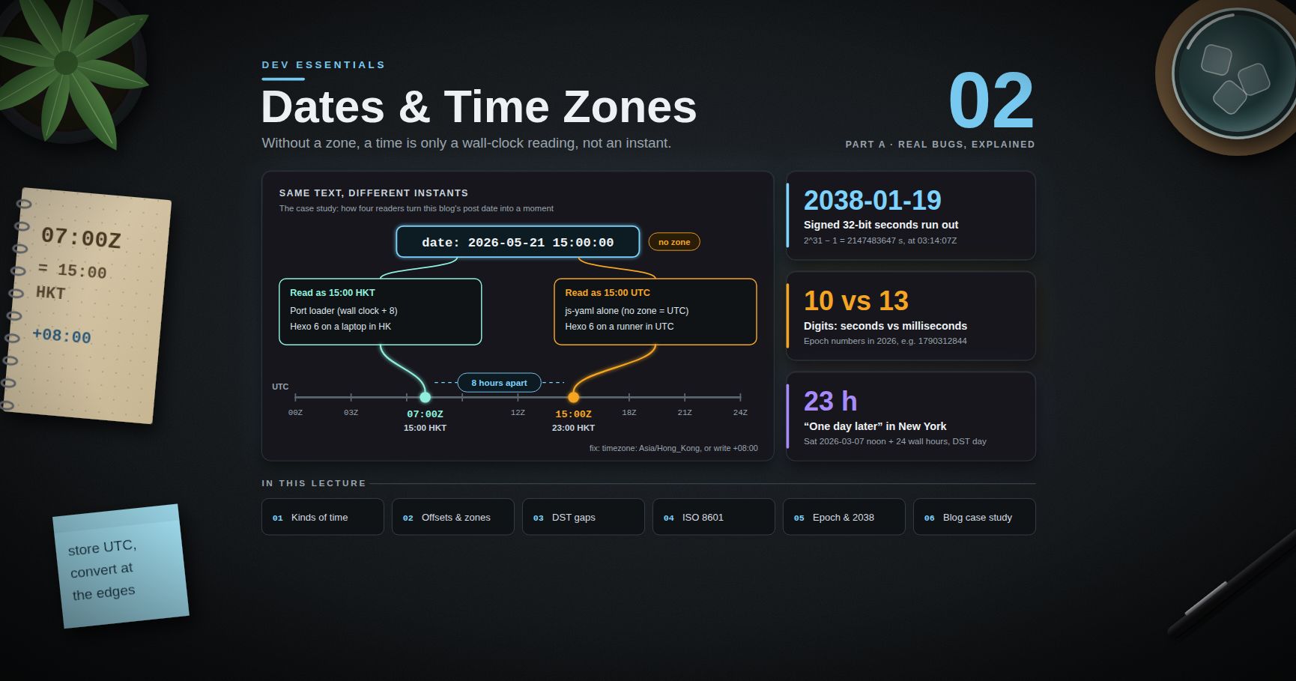Go to the 'ISO 8601' section card
1296x681 pixels.
[x=714, y=517]
